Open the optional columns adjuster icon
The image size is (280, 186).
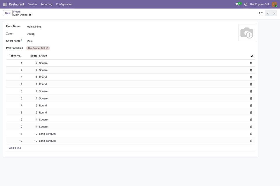[x=252, y=56]
